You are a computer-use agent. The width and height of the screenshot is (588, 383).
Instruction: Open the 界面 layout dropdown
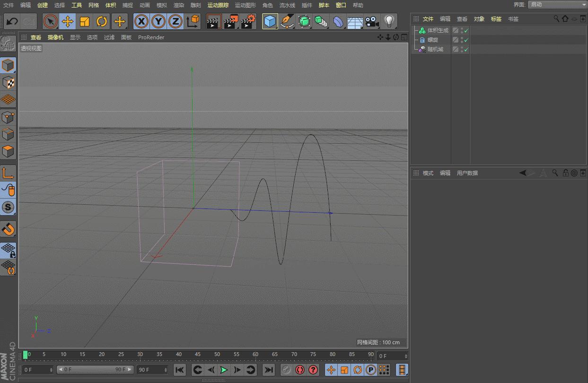click(557, 5)
